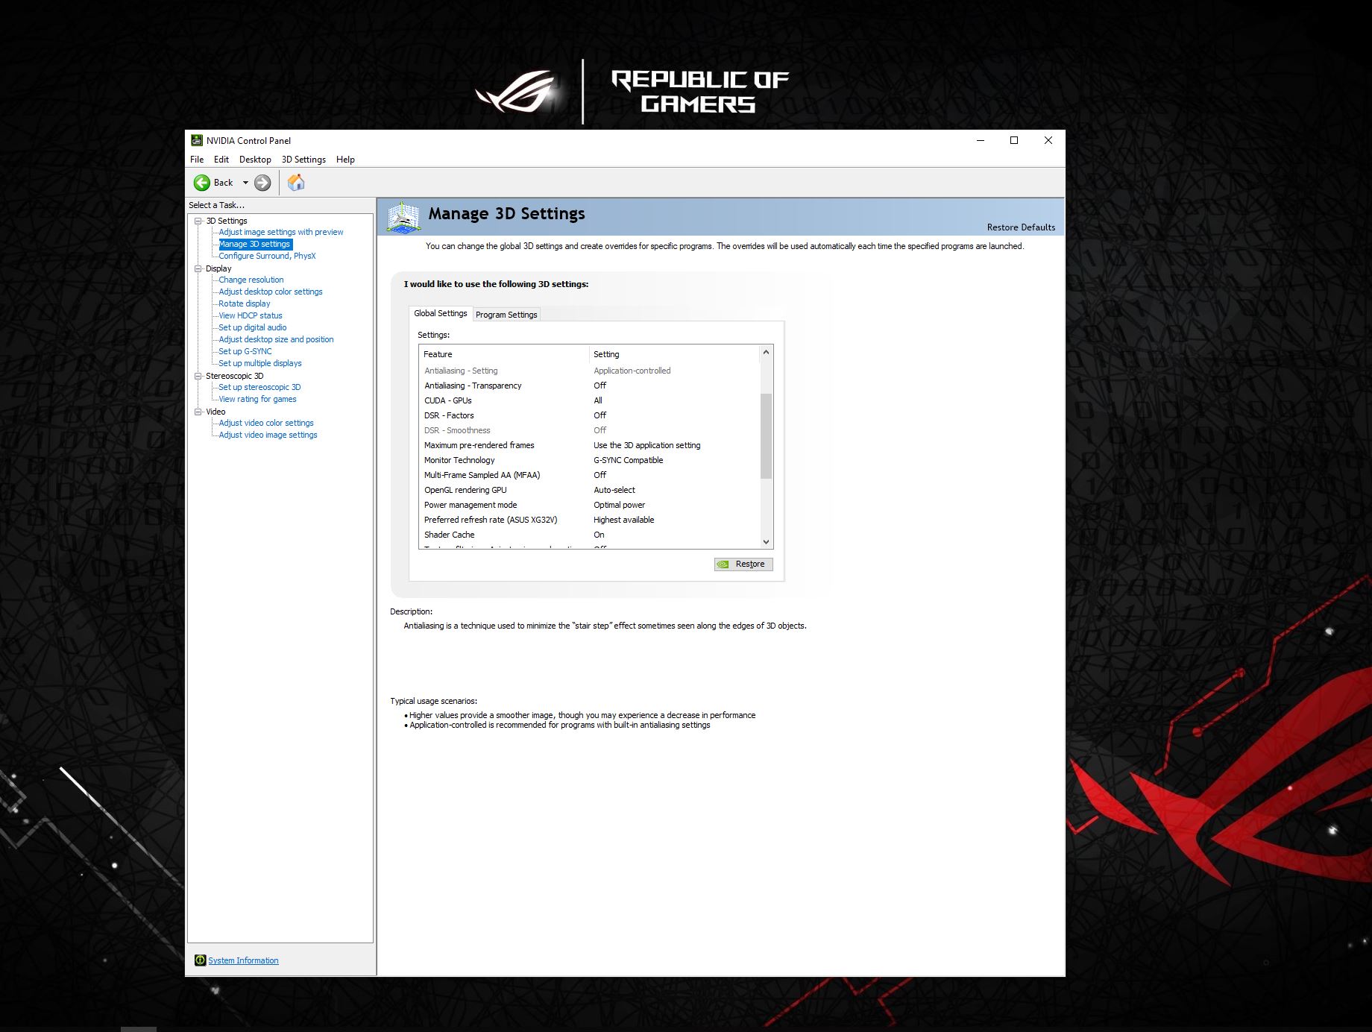The image size is (1372, 1032).
Task: Open the Help menu
Action: 345,160
